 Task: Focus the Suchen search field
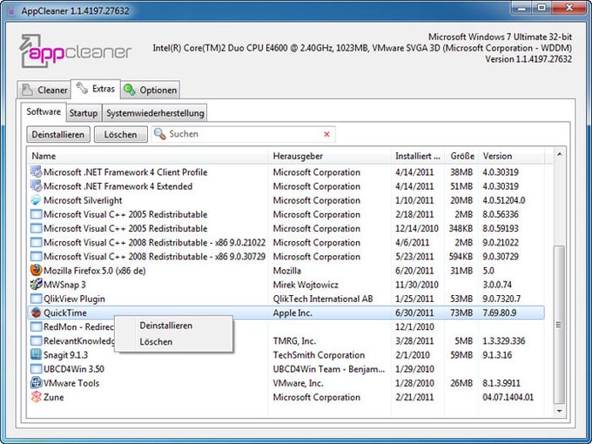pos(244,134)
